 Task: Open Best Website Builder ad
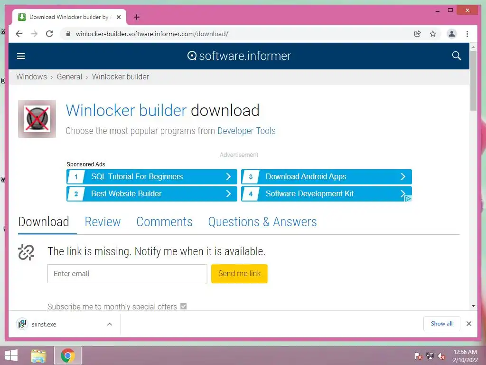tap(152, 194)
